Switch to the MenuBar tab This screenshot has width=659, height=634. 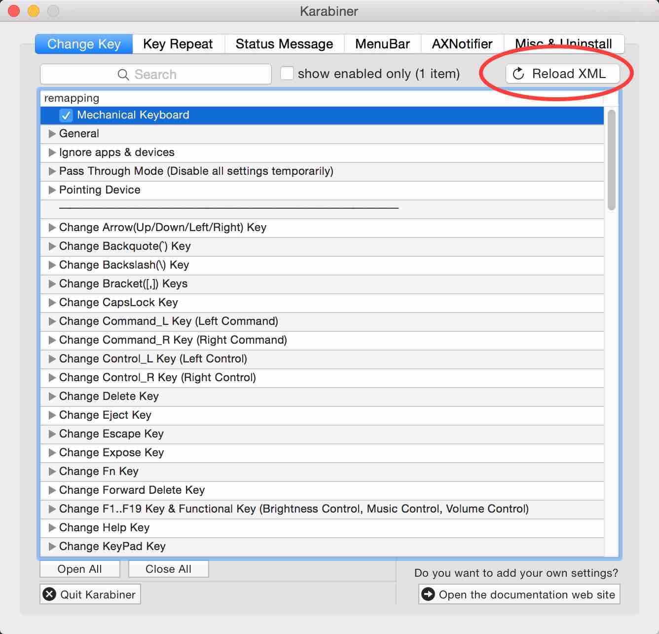coord(382,44)
